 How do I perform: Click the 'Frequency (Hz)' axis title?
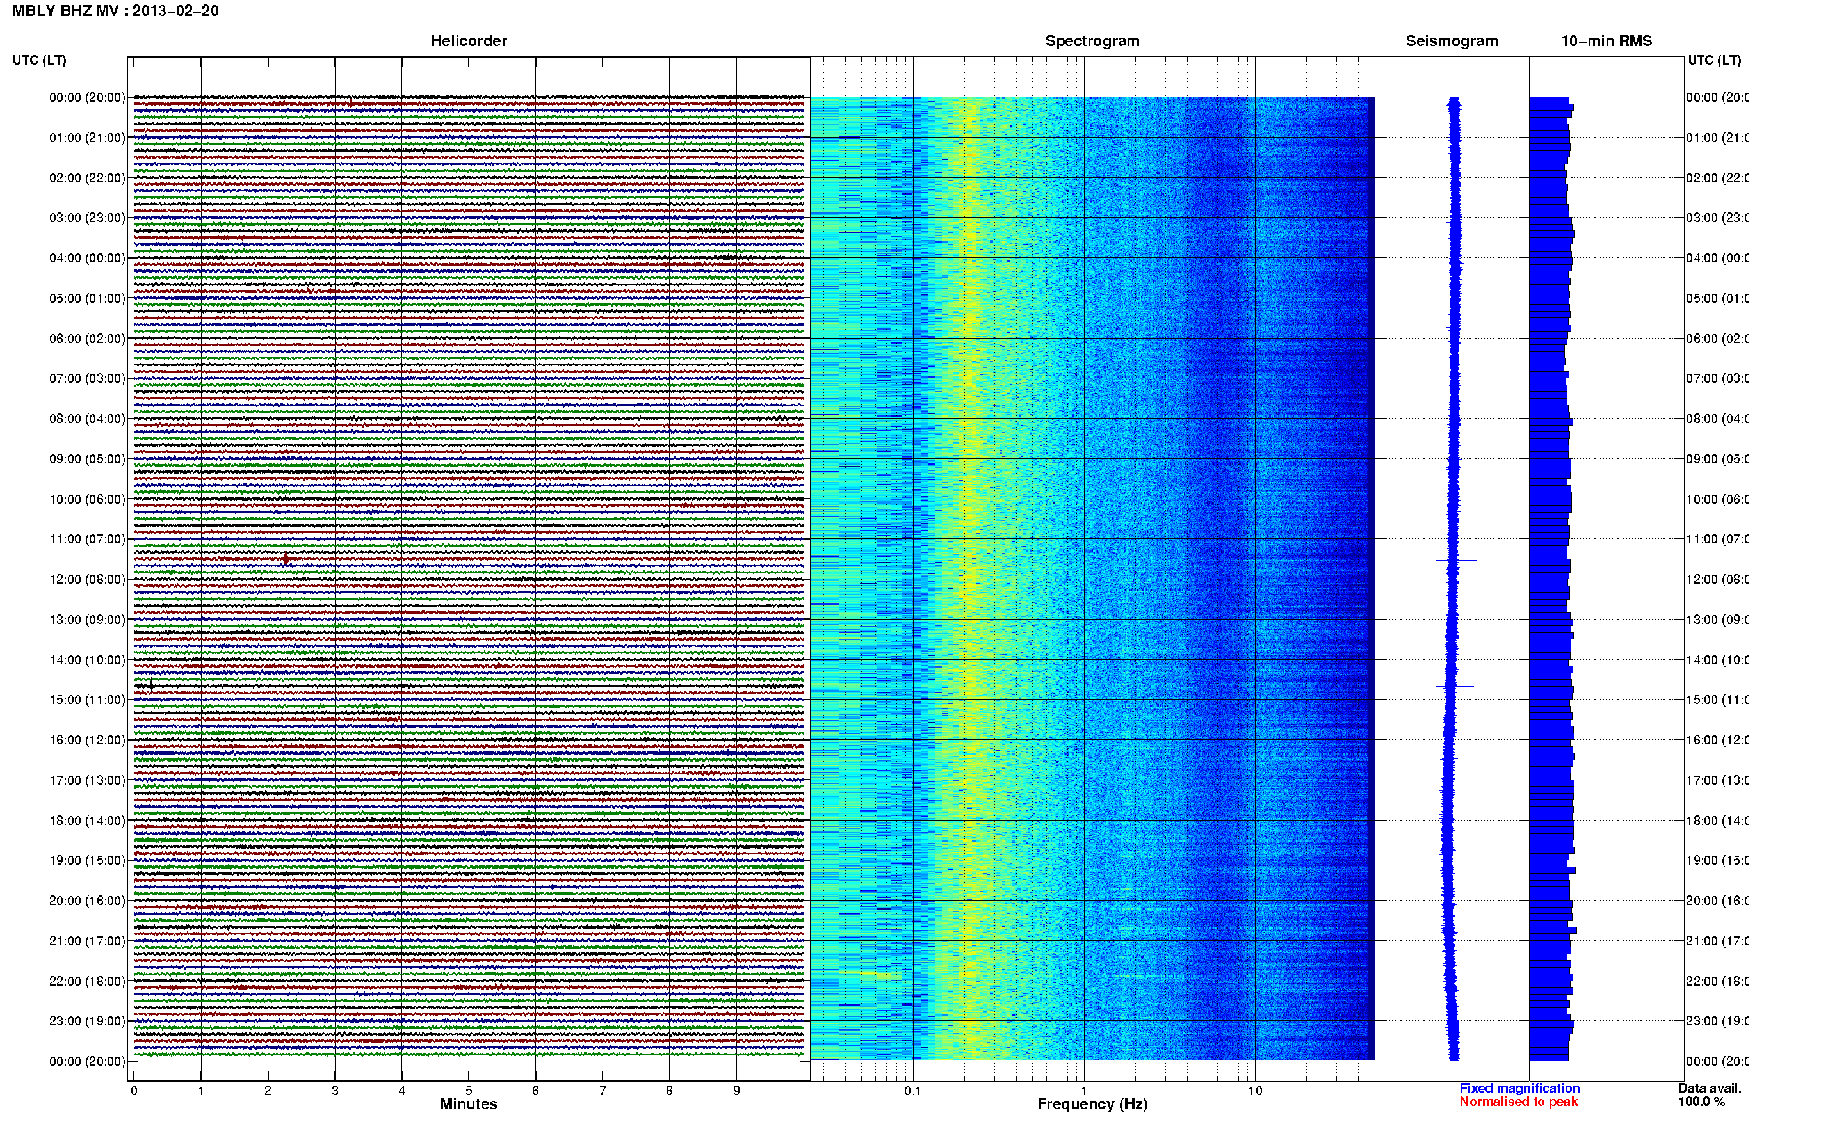[x=1092, y=1104]
